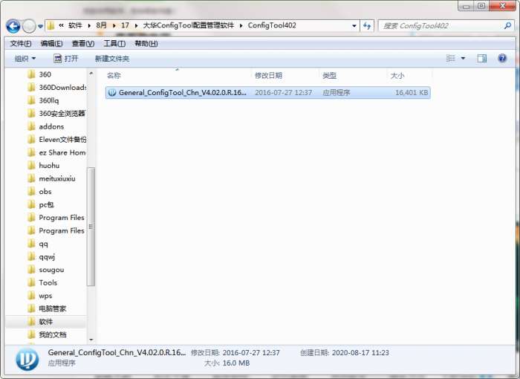This screenshot has height=379, width=520.
Task: Click 新建文件夹 button
Action: click(112, 59)
